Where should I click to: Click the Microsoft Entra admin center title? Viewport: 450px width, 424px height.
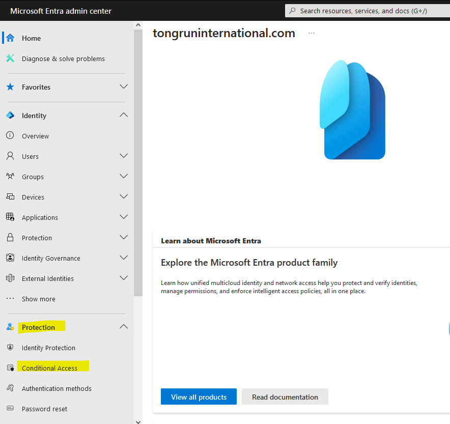pyautogui.click(x=61, y=11)
